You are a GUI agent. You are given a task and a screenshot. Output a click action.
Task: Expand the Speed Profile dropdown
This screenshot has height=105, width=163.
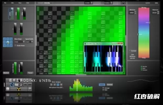(29, 42)
